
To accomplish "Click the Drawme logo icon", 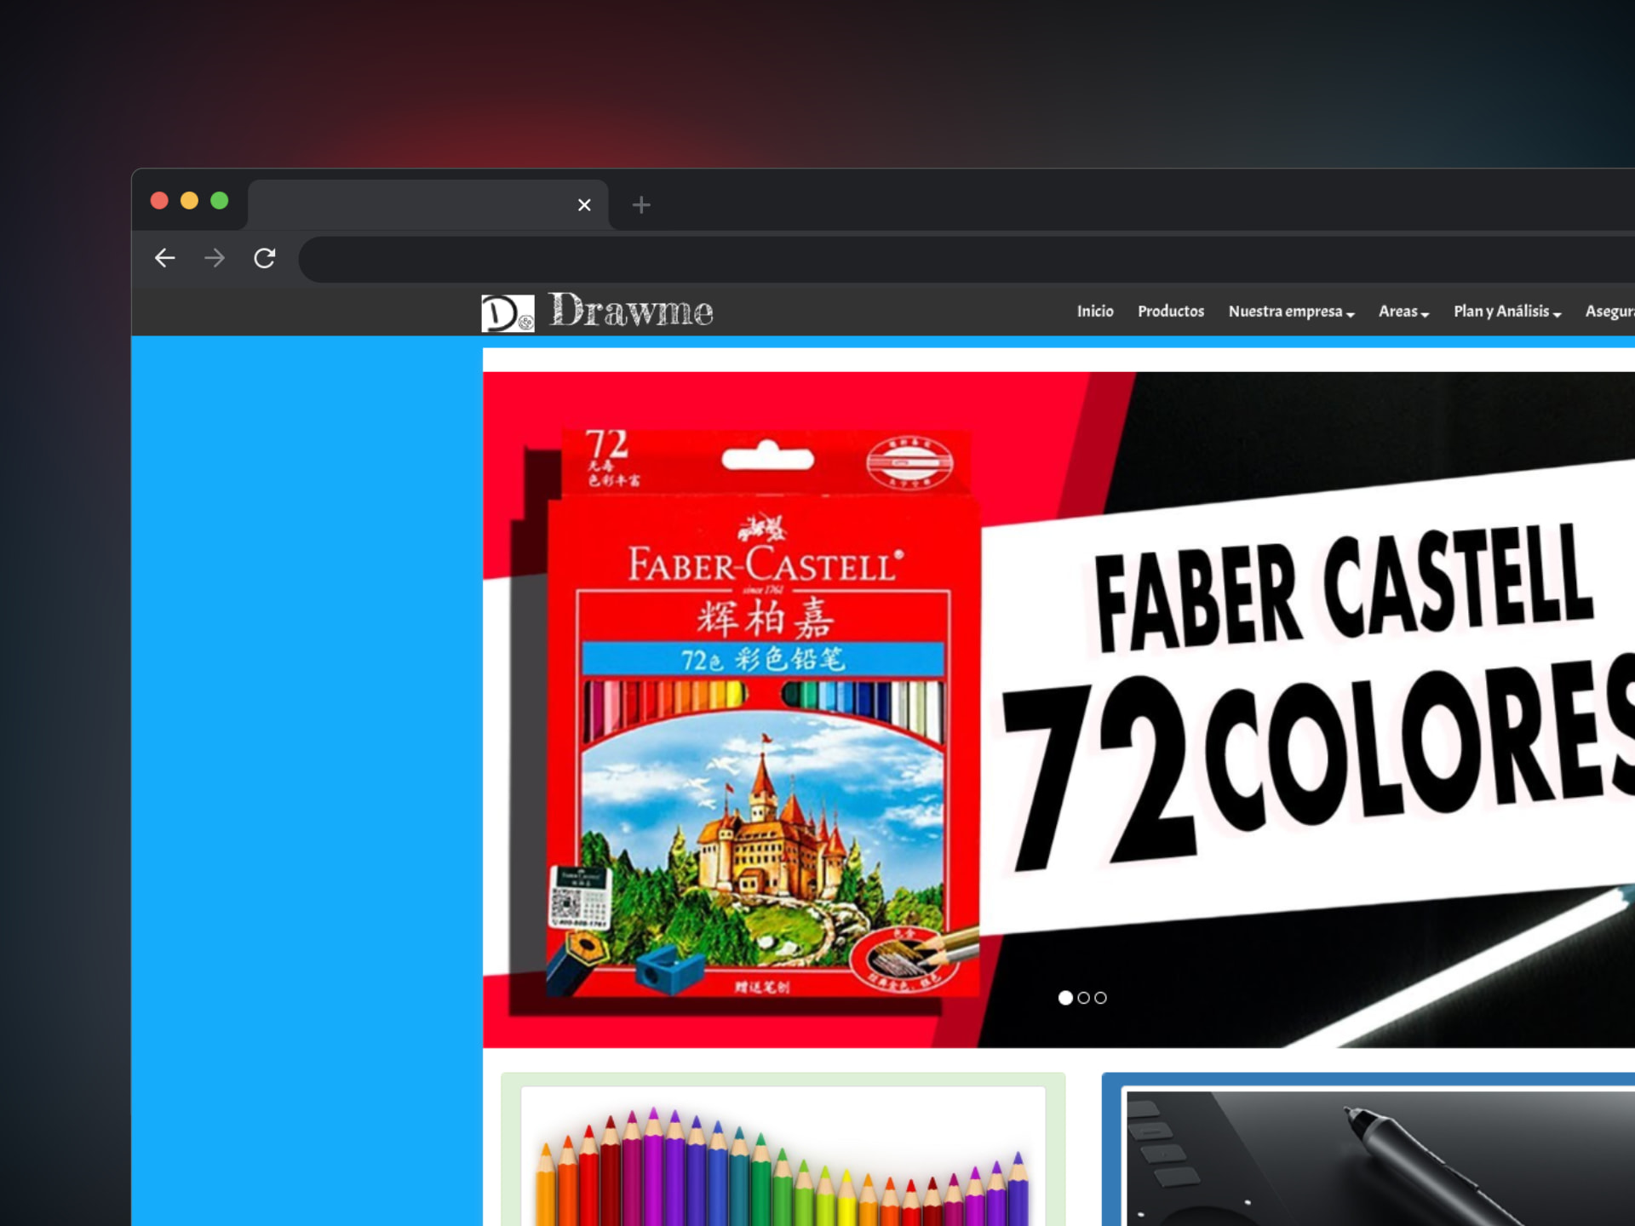I will click(x=506, y=311).
